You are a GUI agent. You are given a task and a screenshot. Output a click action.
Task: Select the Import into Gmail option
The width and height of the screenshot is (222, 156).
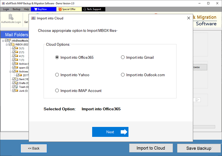click(123, 58)
